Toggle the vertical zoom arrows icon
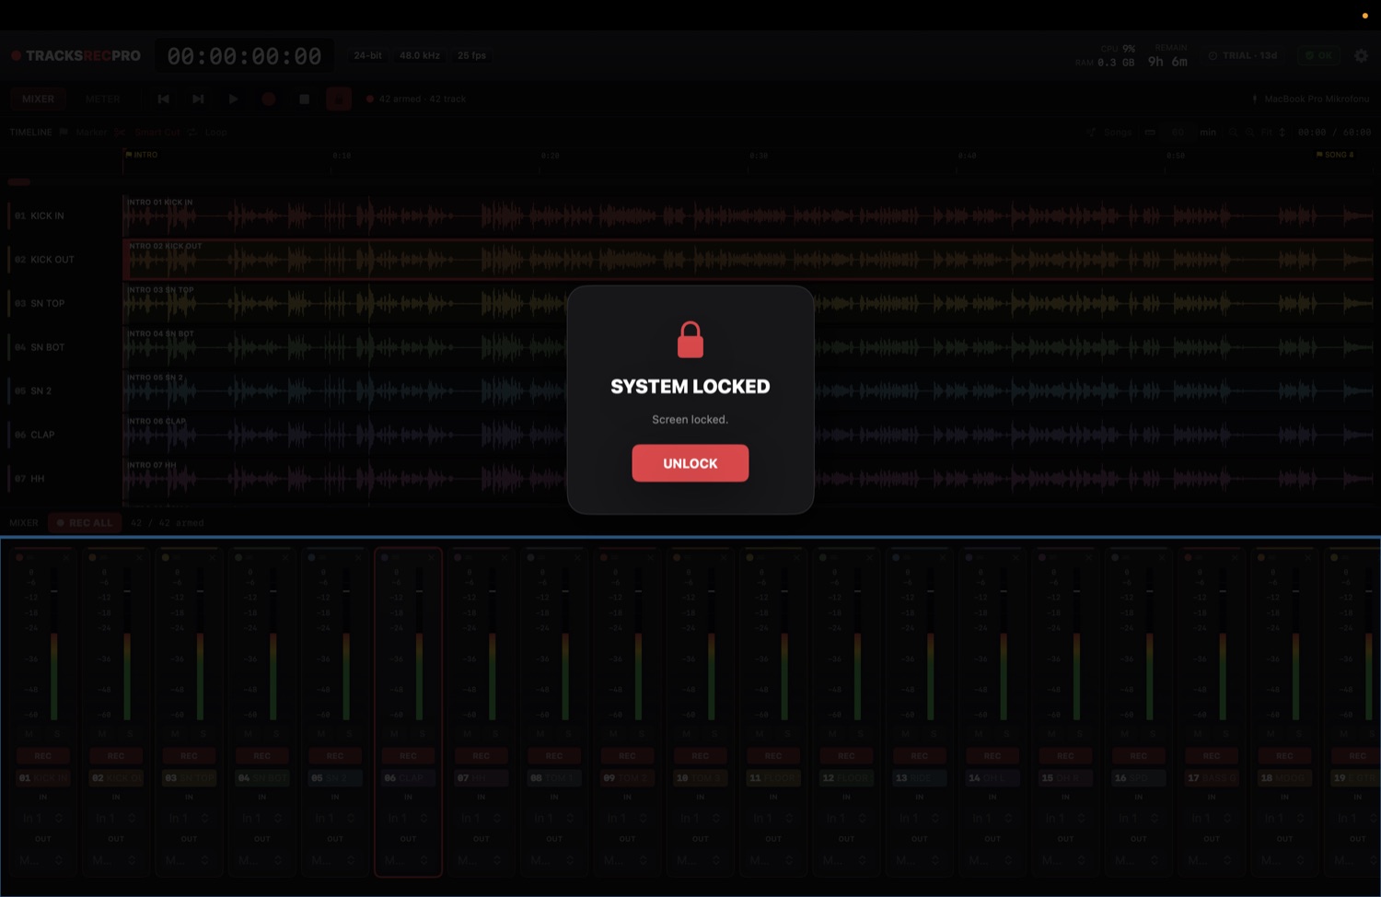This screenshot has height=897, width=1381. (1282, 132)
